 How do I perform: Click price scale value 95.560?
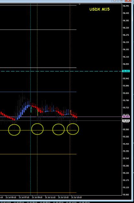(126, 130)
